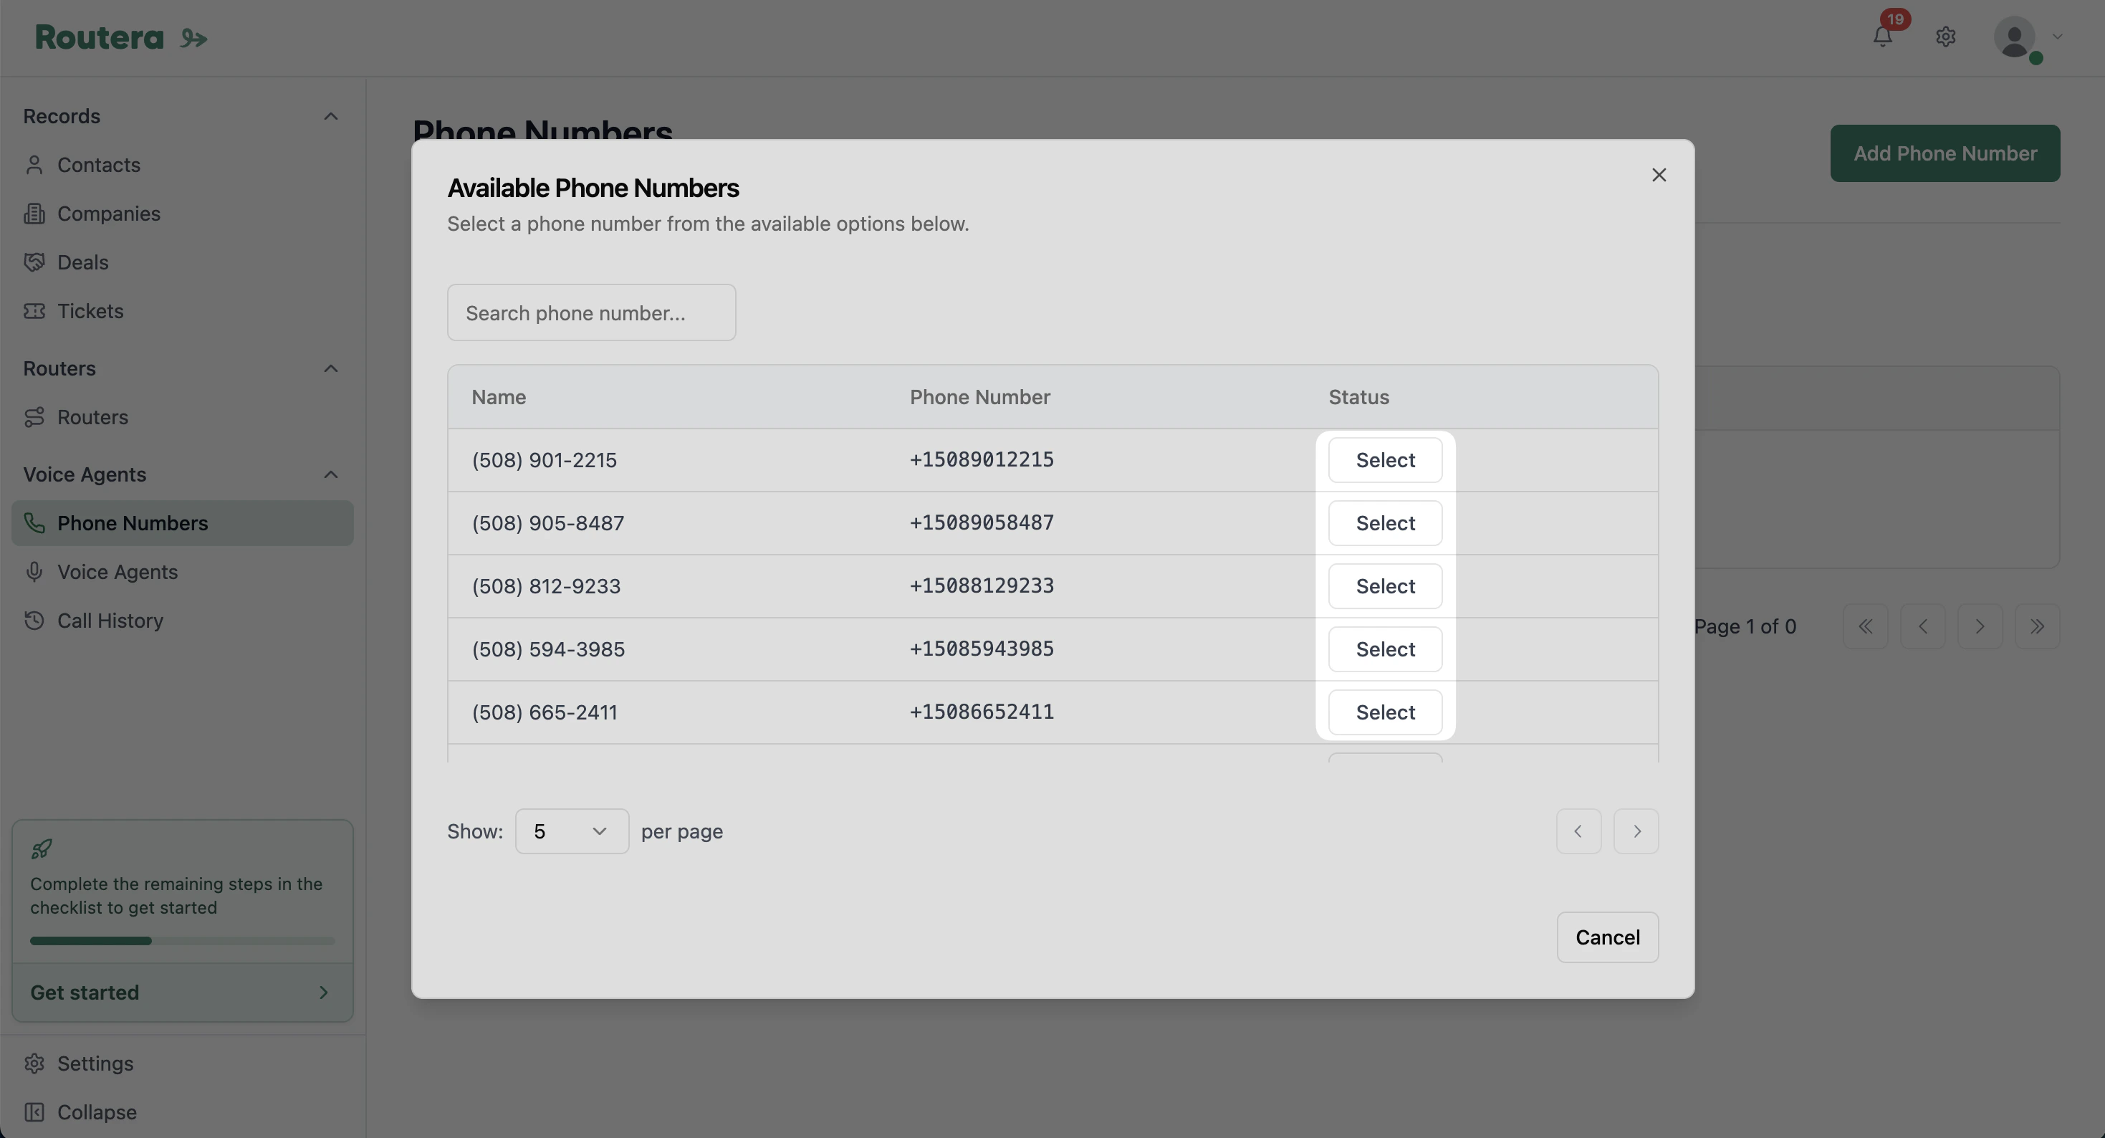Open the per page dropdown
The width and height of the screenshot is (2105, 1138).
coord(572,831)
